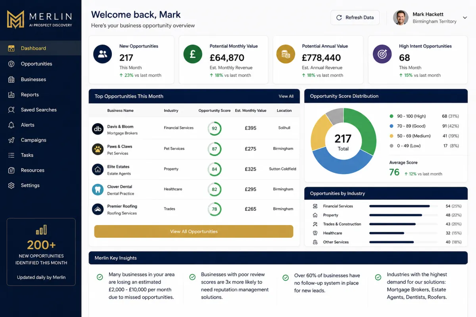Click the Saved Searches icon
The width and height of the screenshot is (476, 317).
tap(11, 110)
